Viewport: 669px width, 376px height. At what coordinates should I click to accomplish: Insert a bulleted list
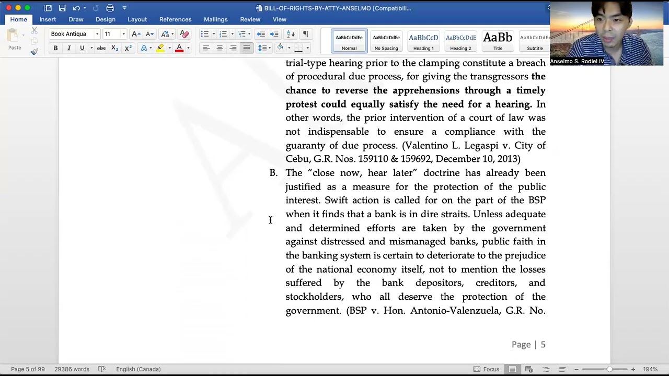pos(205,34)
